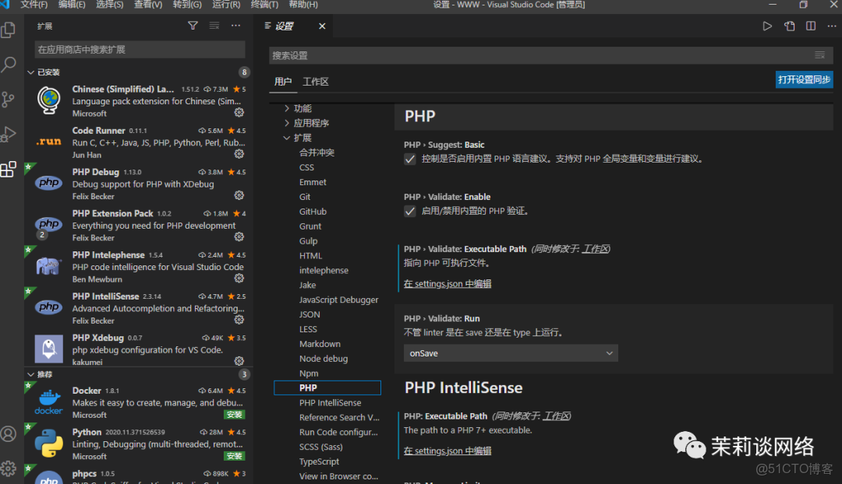The height and width of the screenshot is (484, 842).
Task: Click the 打开设置同步 button
Action: (x=804, y=79)
